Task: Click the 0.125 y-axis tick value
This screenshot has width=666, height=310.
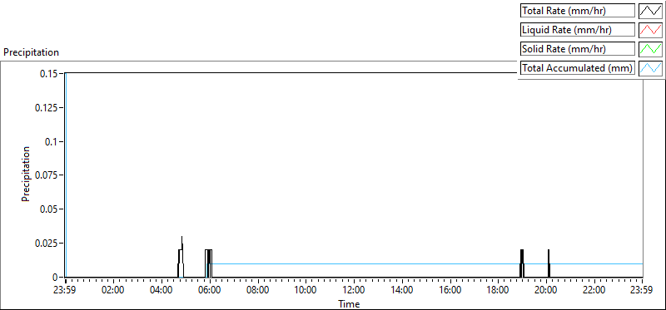Action: [46, 107]
